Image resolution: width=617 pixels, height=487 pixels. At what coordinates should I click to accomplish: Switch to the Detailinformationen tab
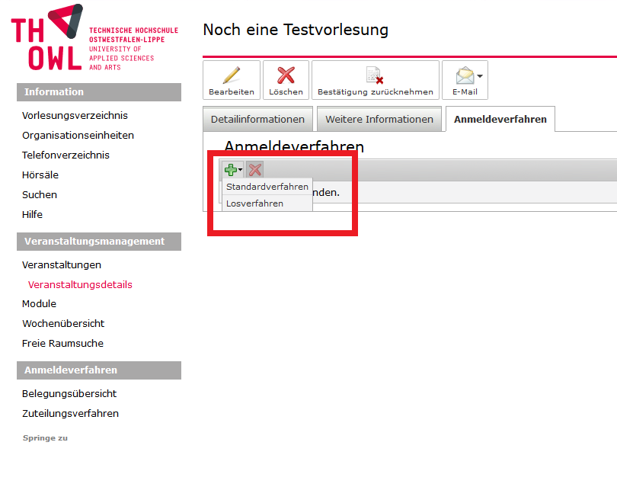click(x=258, y=120)
